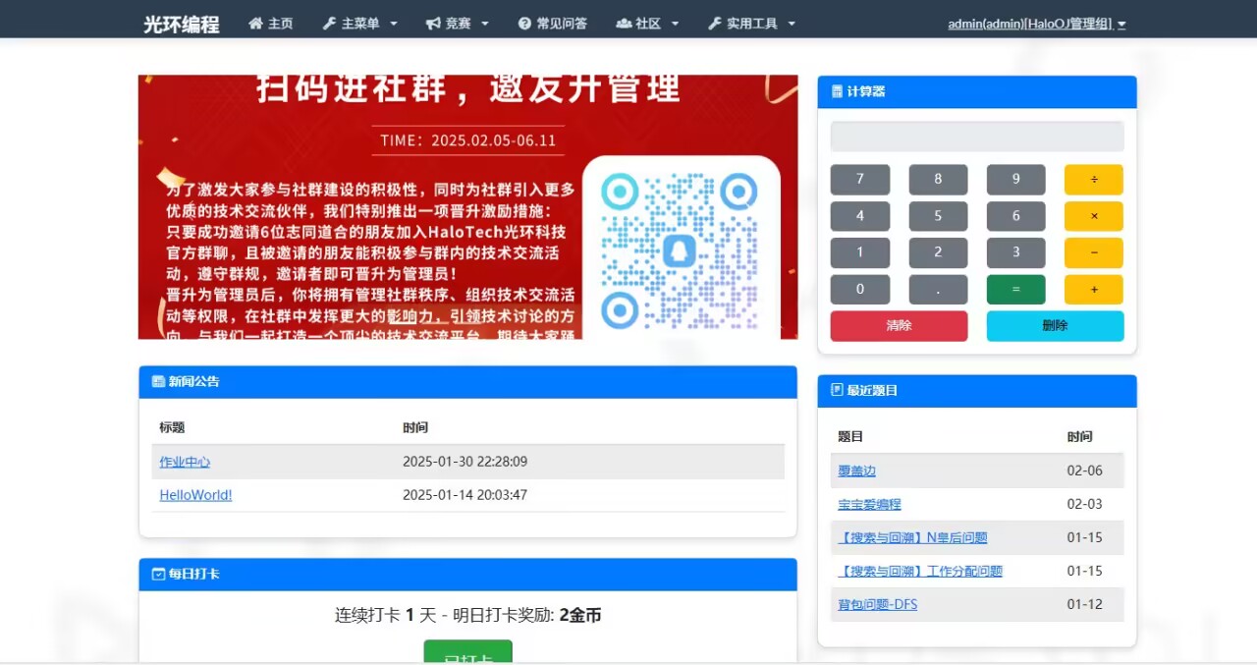Click calculator digit 2 button
The height and width of the screenshot is (665, 1257).
(x=938, y=252)
